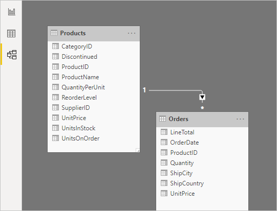This screenshot has height=211, width=277.
Task: Select SupplierID field
Action: [94, 108]
